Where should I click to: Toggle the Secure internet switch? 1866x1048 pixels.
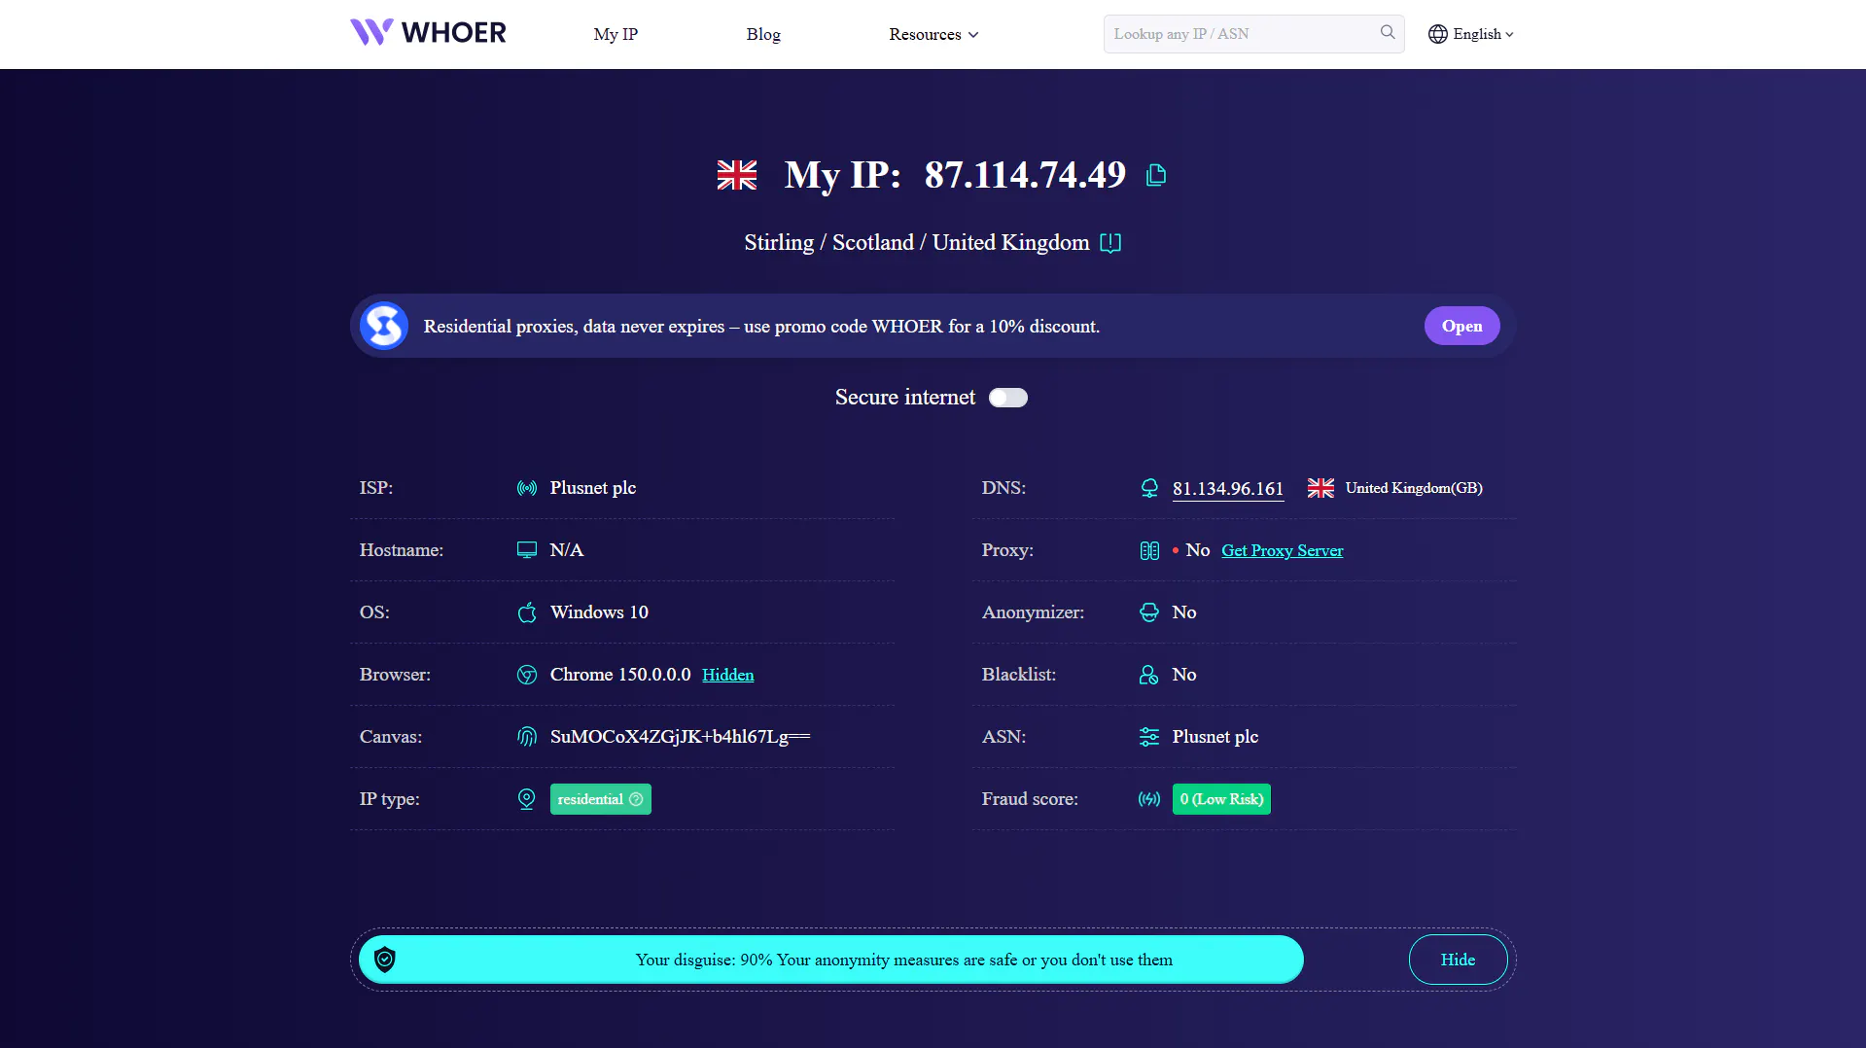click(x=1008, y=398)
